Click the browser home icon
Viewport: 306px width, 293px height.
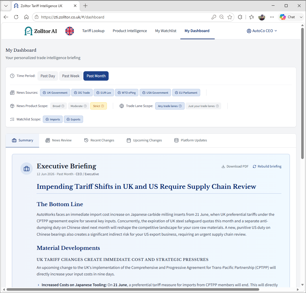26,17
